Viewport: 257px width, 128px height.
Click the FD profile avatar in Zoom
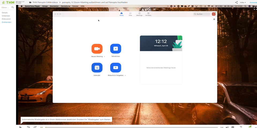214,14
